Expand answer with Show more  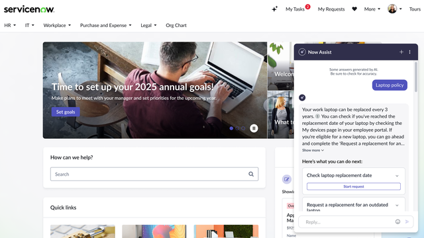tap(313, 150)
